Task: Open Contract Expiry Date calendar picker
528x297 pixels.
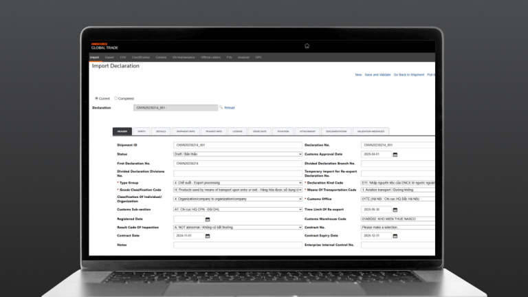Action: pos(395,236)
